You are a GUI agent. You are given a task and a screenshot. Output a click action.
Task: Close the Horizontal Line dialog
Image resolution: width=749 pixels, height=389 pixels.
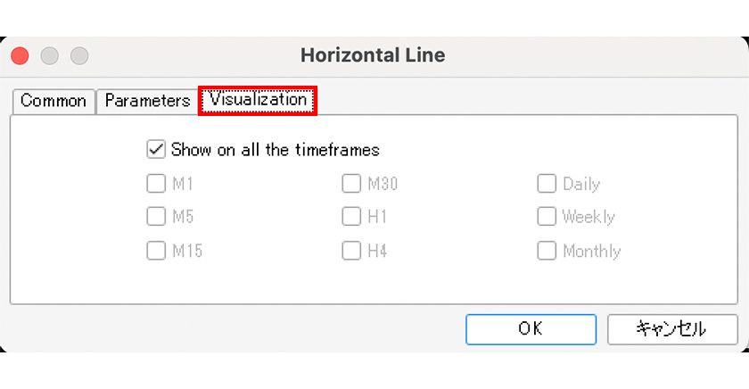click(21, 55)
